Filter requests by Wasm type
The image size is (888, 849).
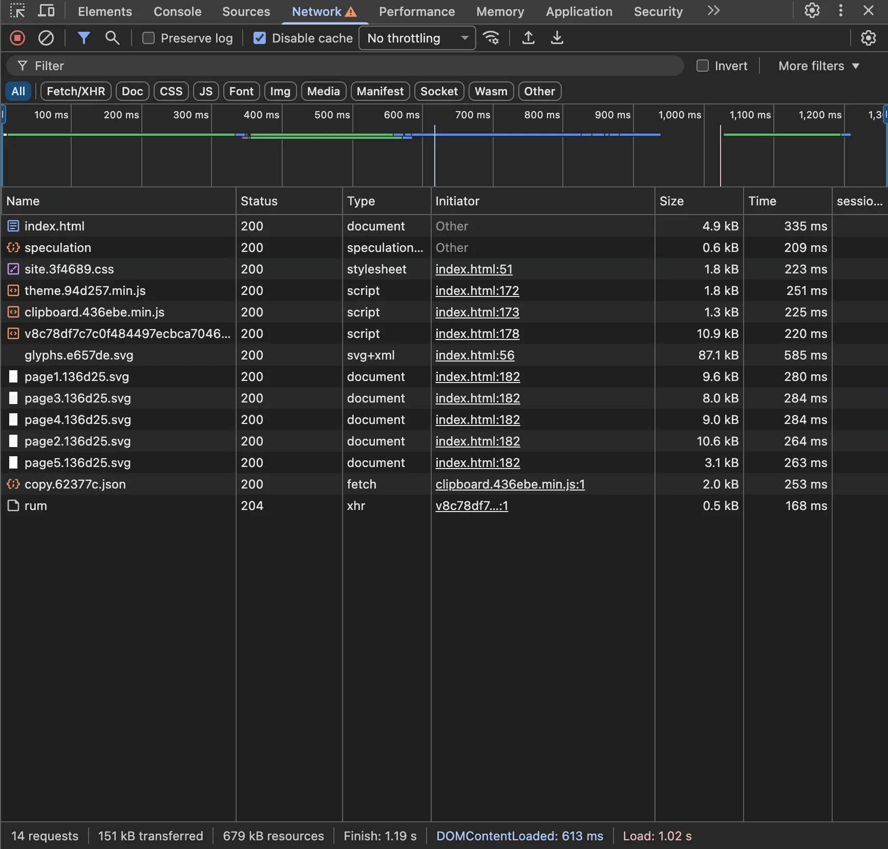pyautogui.click(x=491, y=91)
